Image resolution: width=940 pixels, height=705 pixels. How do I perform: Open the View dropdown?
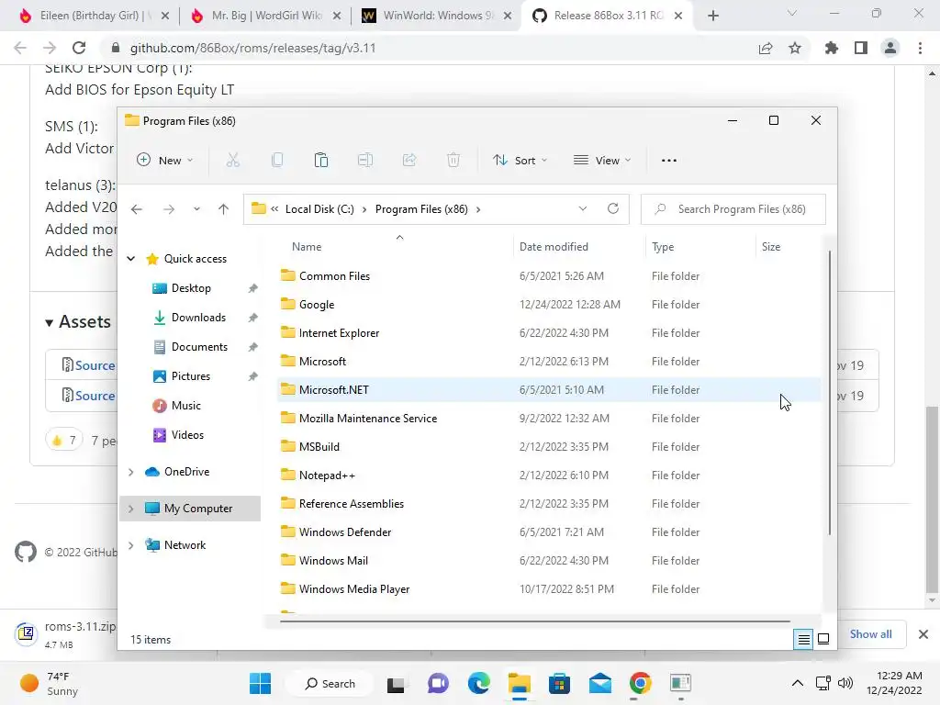pyautogui.click(x=602, y=160)
